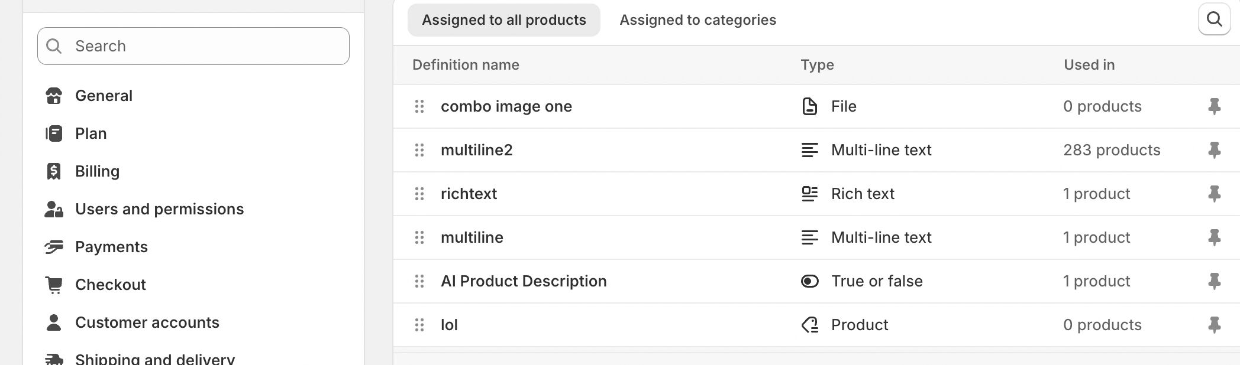Toggle the pin on the richtext definition
Screen dimensions: 1240x365
(x=1214, y=194)
